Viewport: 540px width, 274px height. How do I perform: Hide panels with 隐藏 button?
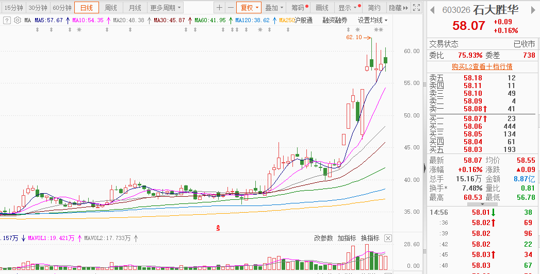coord(398,8)
